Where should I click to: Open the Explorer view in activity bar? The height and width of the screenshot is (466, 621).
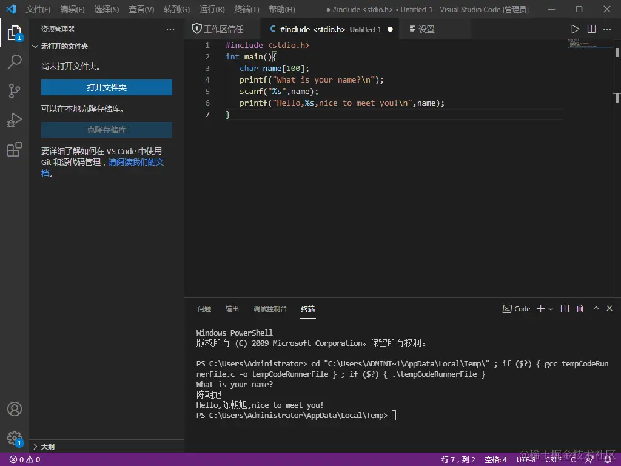point(15,33)
